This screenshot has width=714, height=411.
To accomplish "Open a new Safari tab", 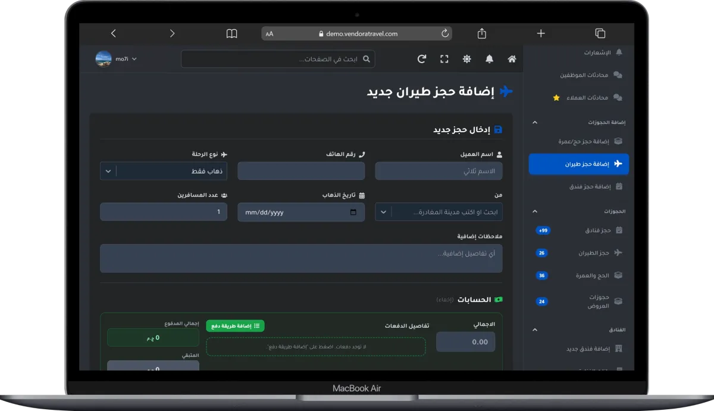I will click(x=541, y=33).
